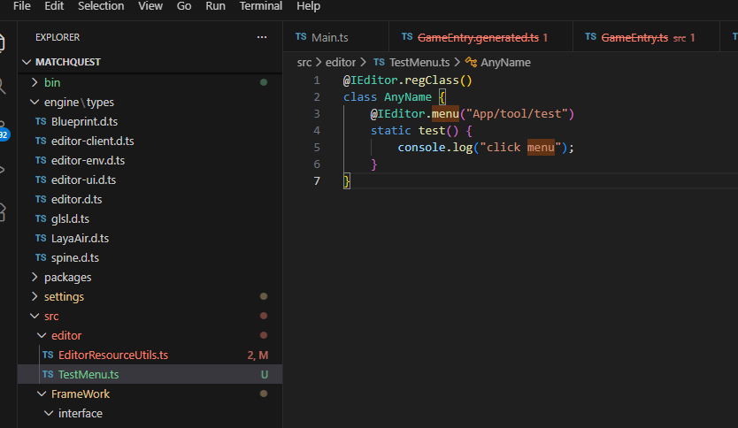Viewport: 738px width, 428px height.
Task: Switch to the Main.ts tab
Action: coord(329,37)
